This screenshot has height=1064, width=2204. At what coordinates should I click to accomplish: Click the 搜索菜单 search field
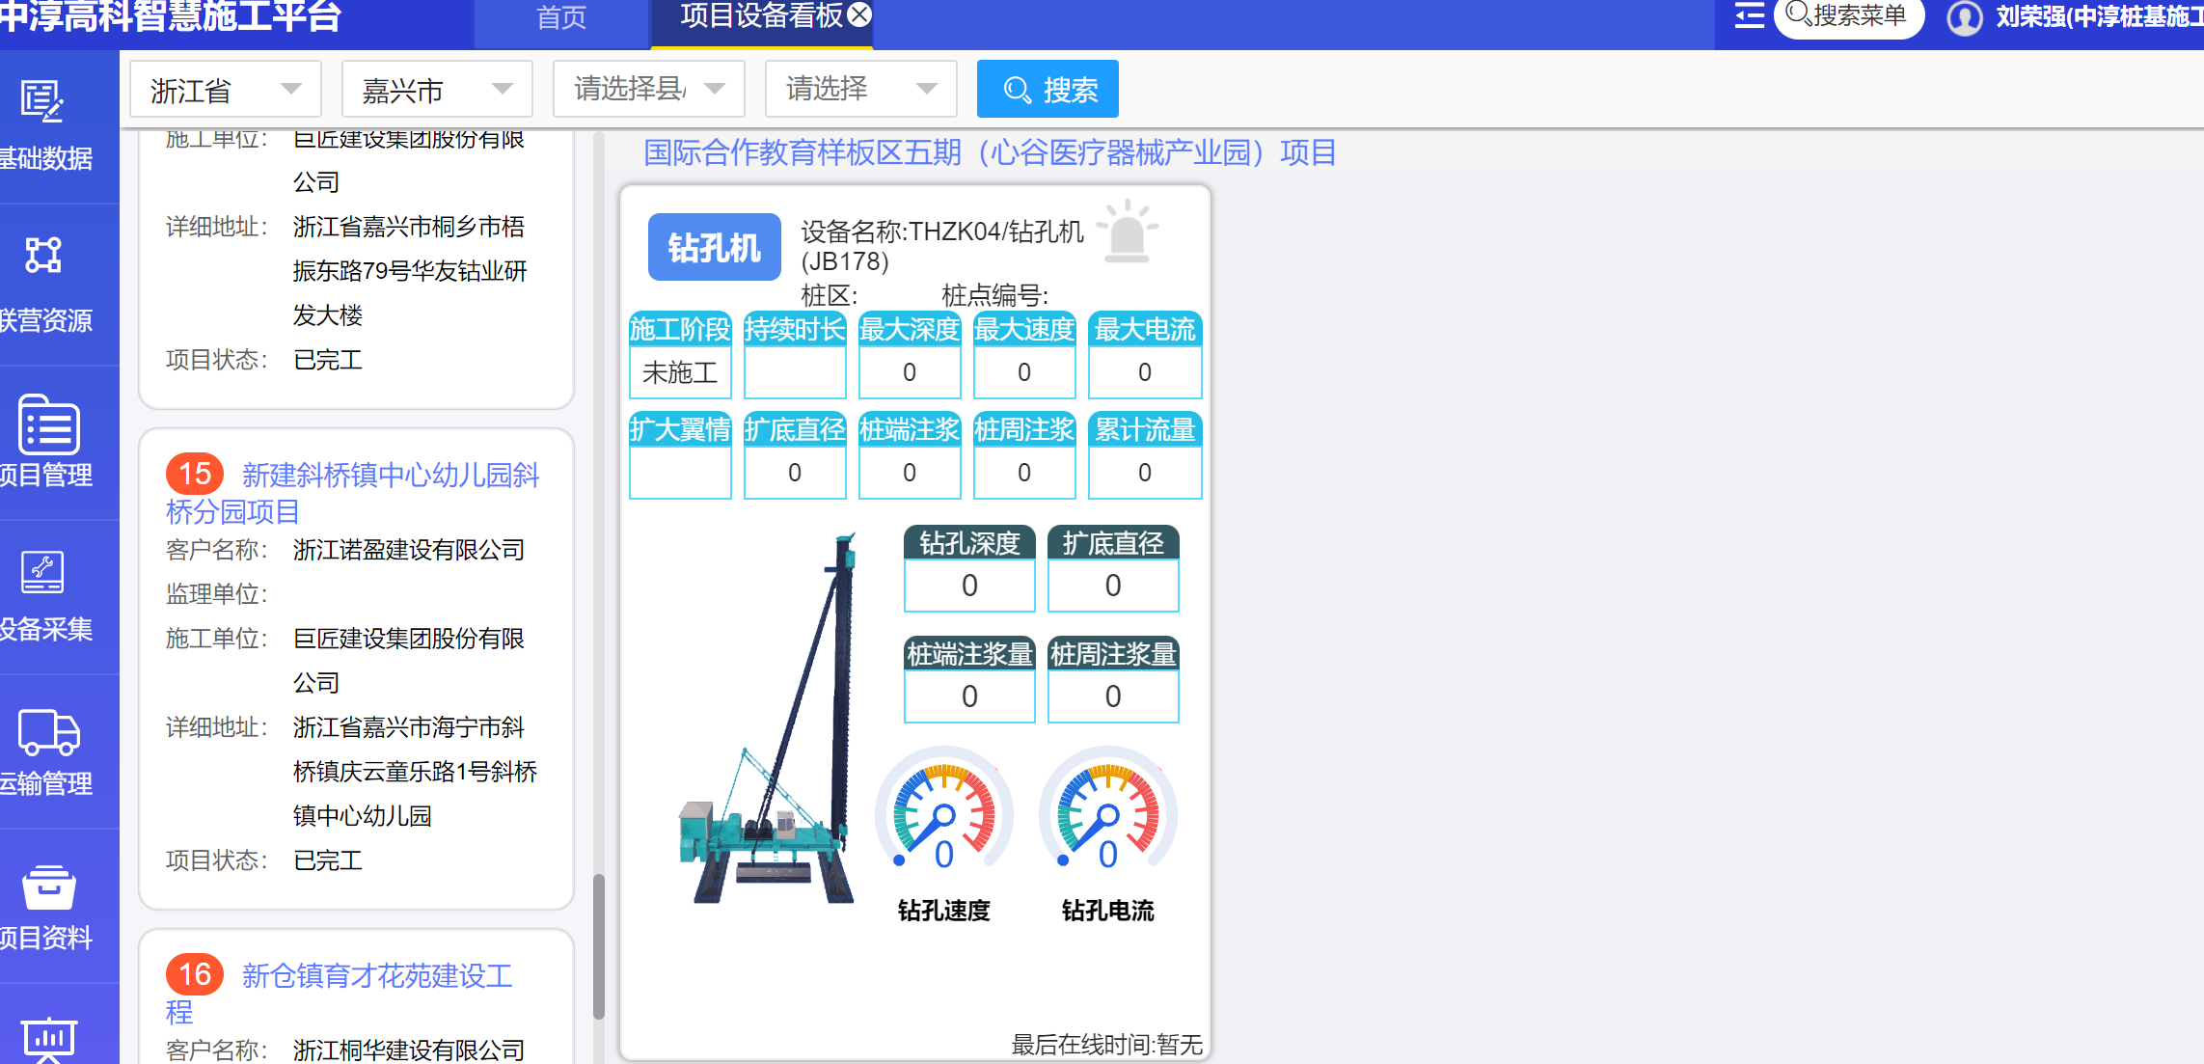[1848, 16]
